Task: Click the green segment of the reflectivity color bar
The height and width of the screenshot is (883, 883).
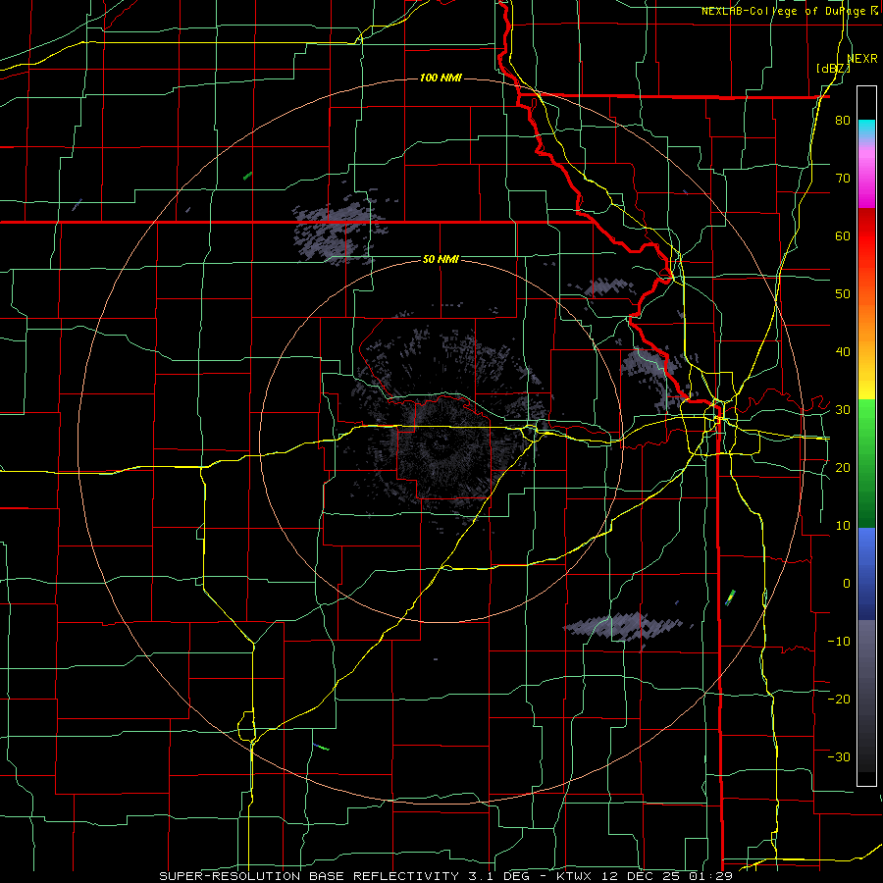Action: tap(866, 464)
